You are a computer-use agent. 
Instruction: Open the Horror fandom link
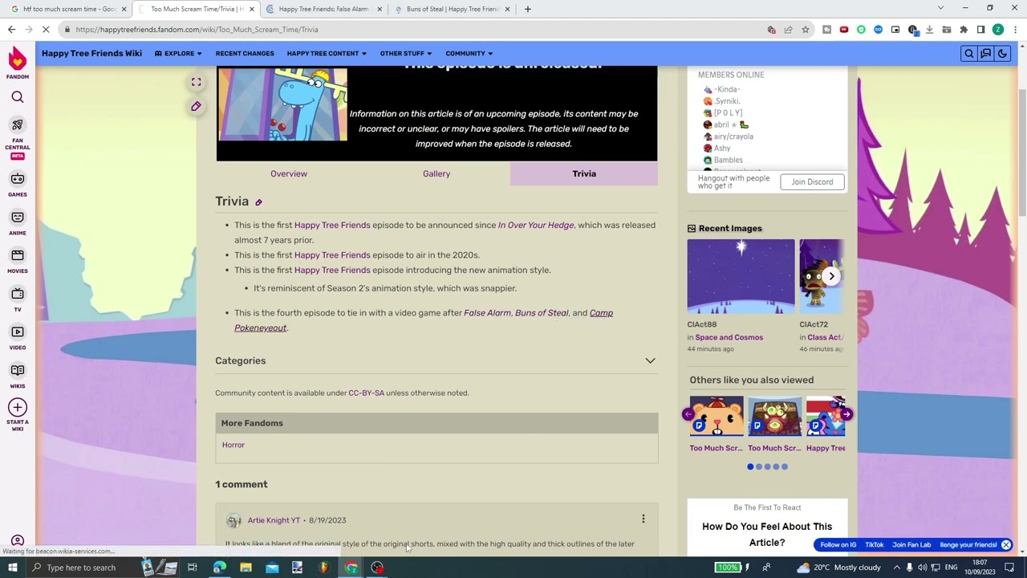tap(233, 445)
